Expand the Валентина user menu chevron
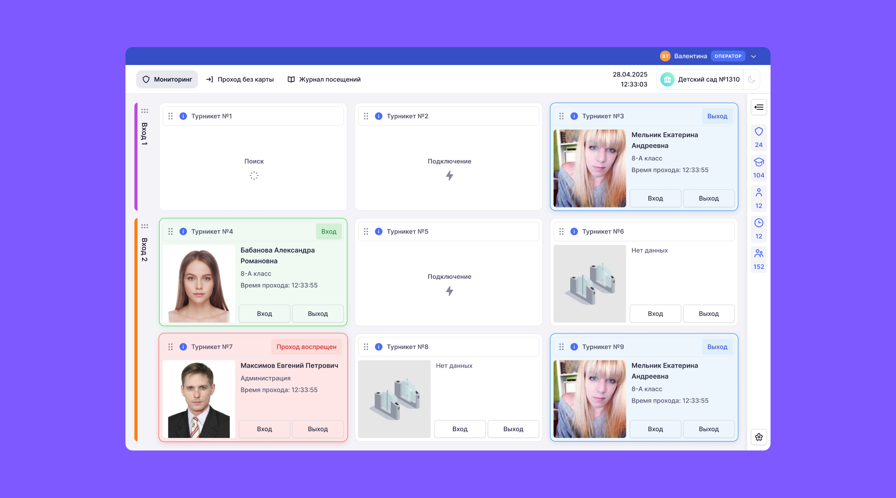 tap(754, 56)
